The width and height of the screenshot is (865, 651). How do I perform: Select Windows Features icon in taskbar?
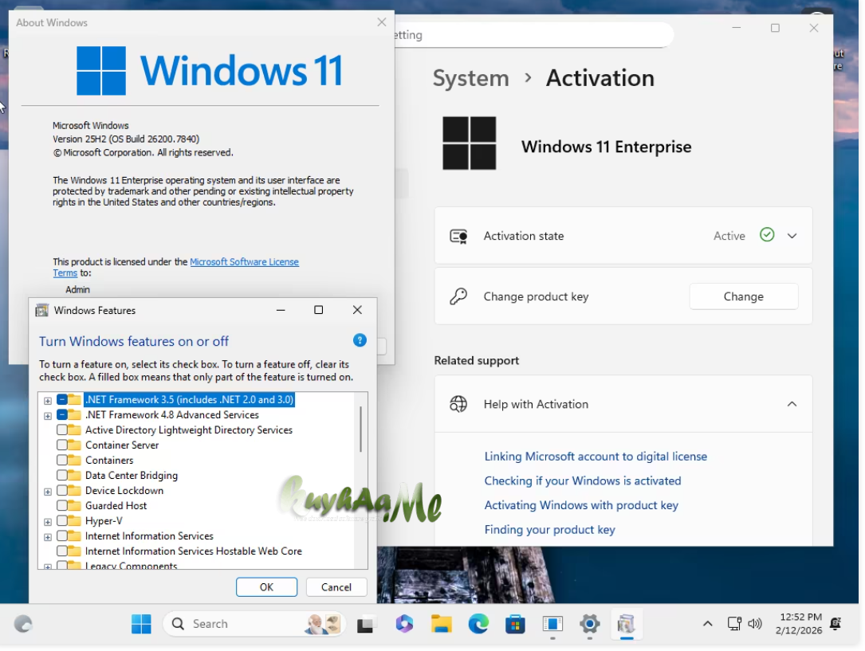[x=626, y=624]
